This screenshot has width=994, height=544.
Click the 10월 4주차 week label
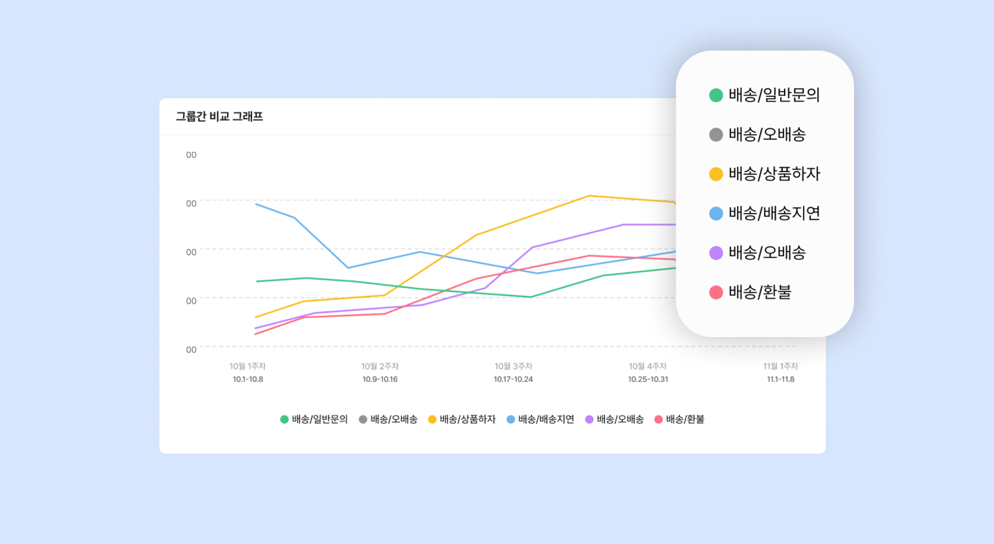coord(648,366)
